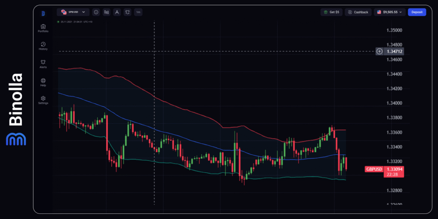438x219 pixels.
Task: Click the blue Deposit button
Action: (x=417, y=12)
